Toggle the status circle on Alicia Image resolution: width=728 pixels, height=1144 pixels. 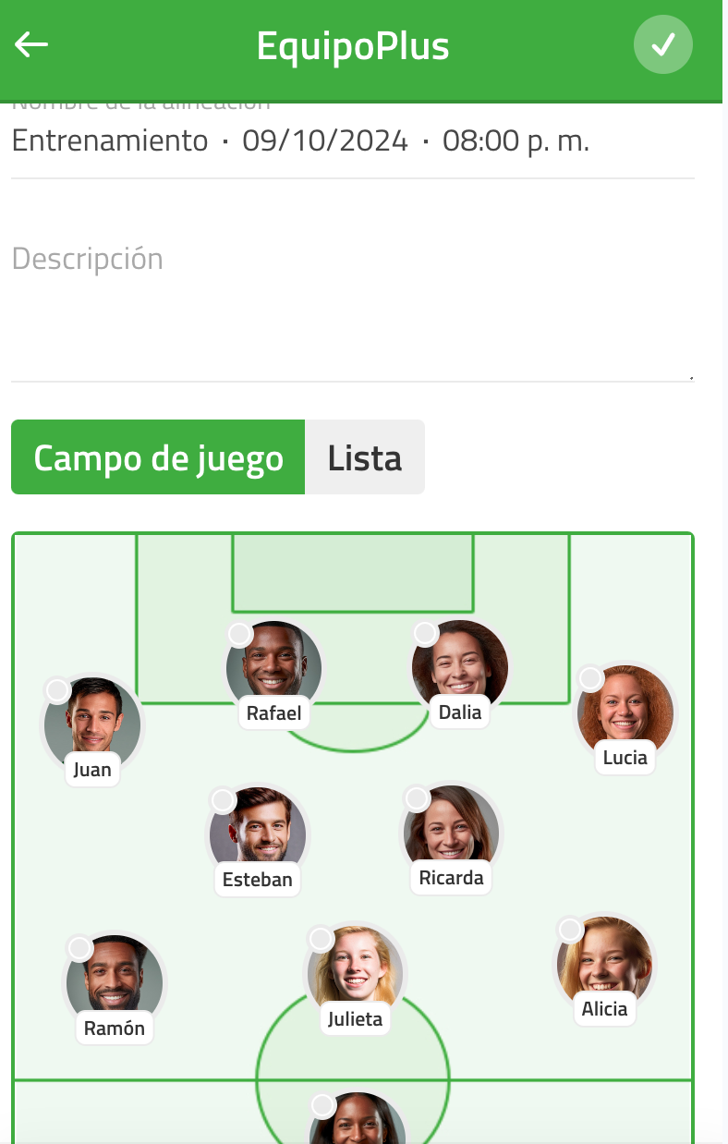click(x=571, y=929)
